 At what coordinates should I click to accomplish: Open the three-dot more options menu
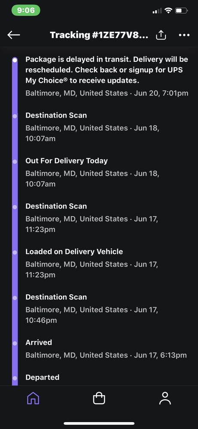pyautogui.click(x=184, y=35)
